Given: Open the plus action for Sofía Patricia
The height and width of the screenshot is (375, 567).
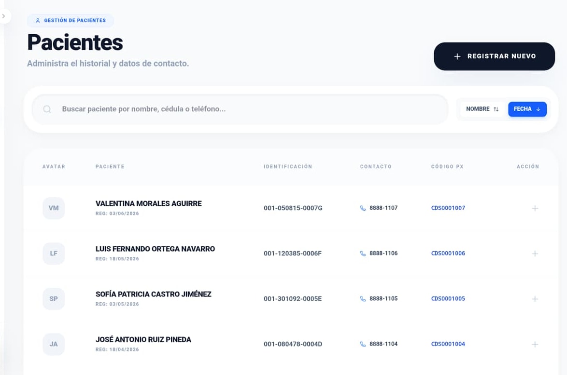Looking at the screenshot, I should pyautogui.click(x=535, y=299).
